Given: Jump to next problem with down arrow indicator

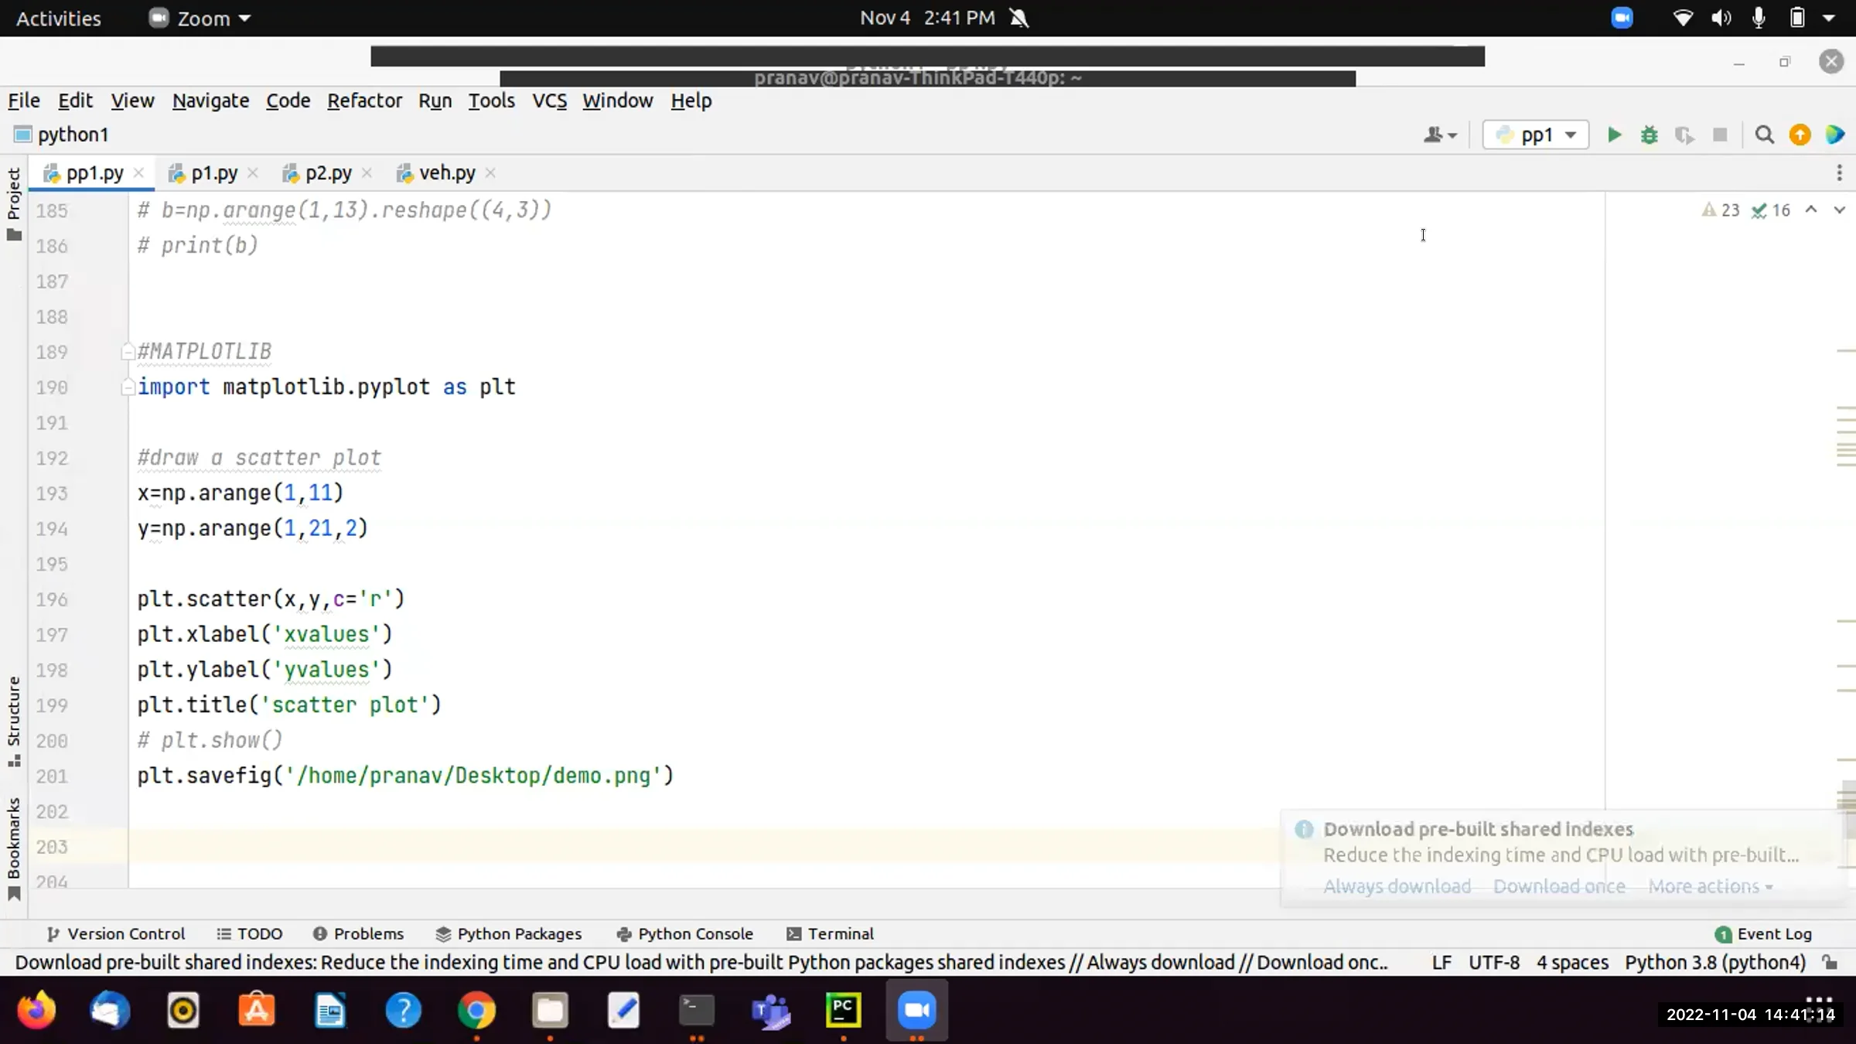Looking at the screenshot, I should tap(1839, 210).
